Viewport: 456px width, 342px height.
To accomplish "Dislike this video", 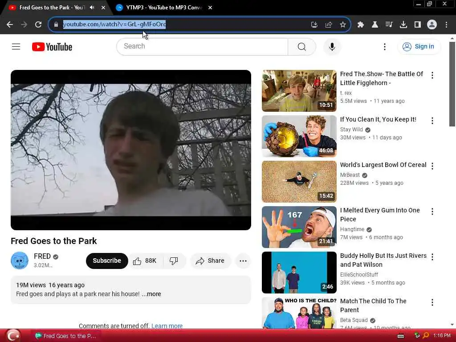I will point(174,261).
